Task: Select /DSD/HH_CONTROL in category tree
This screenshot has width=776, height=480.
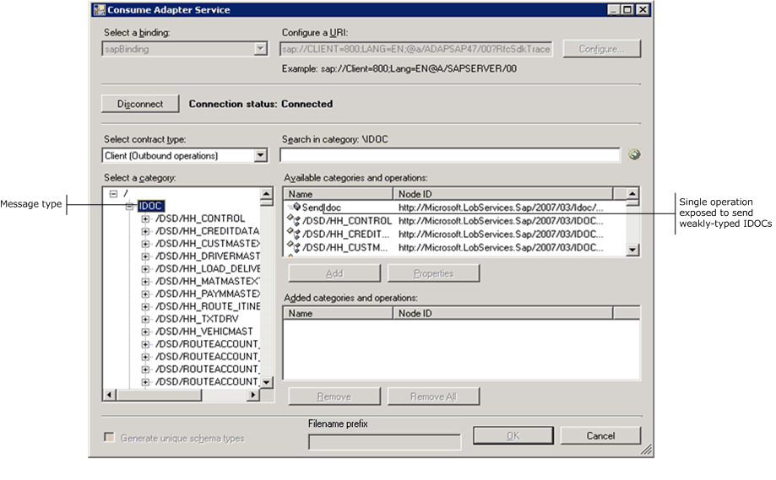Action: coord(200,218)
